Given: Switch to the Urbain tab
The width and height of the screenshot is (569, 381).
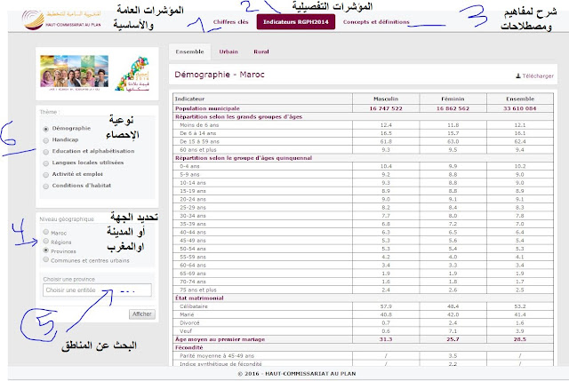Looking at the screenshot, I should [228, 52].
